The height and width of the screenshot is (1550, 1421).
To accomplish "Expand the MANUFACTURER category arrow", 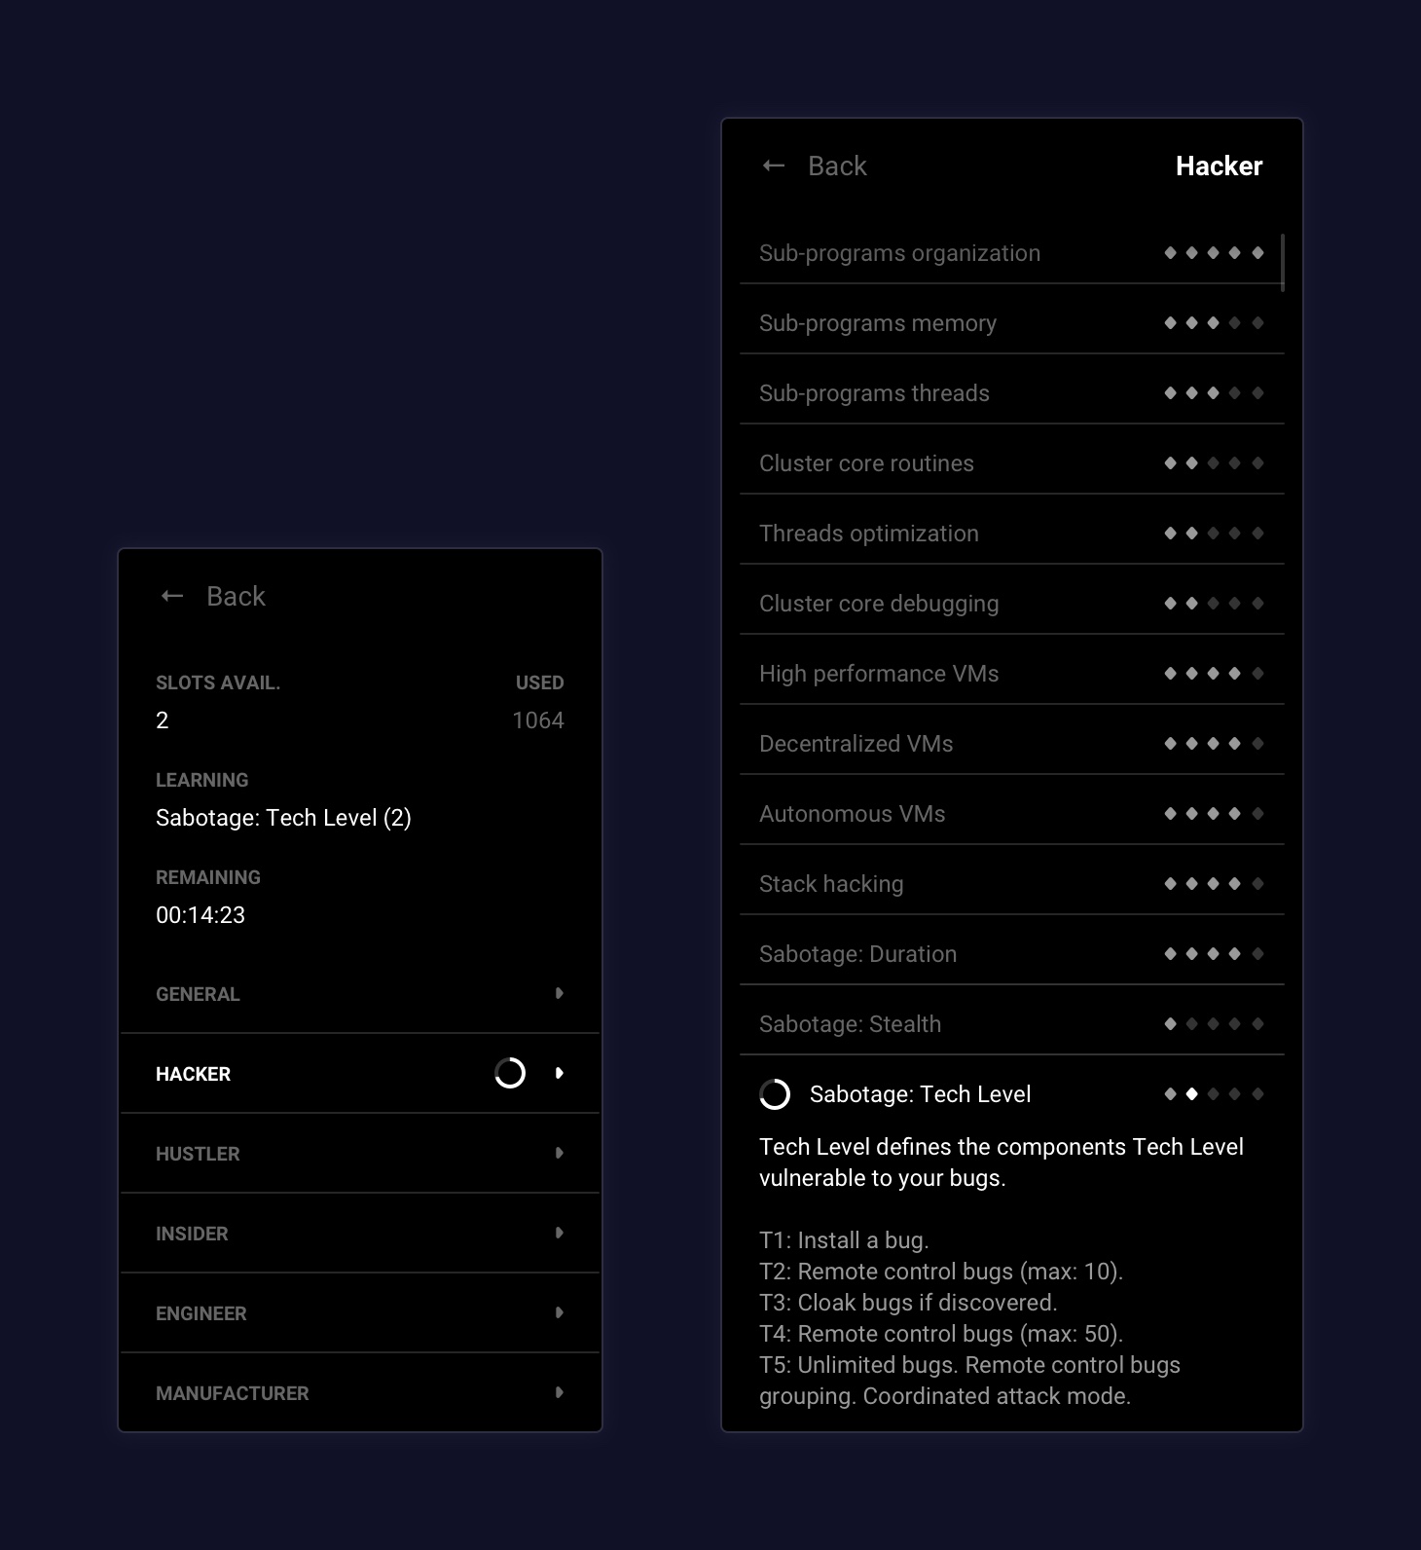I will pos(559,1392).
